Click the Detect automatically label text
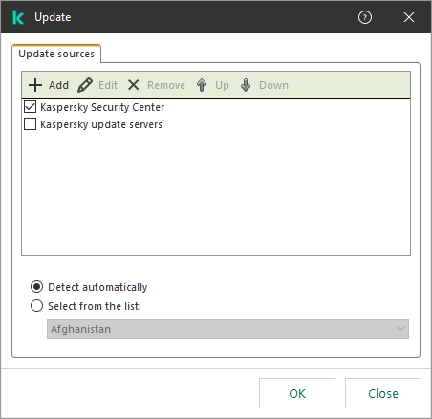This screenshot has height=419, width=432. [x=97, y=287]
